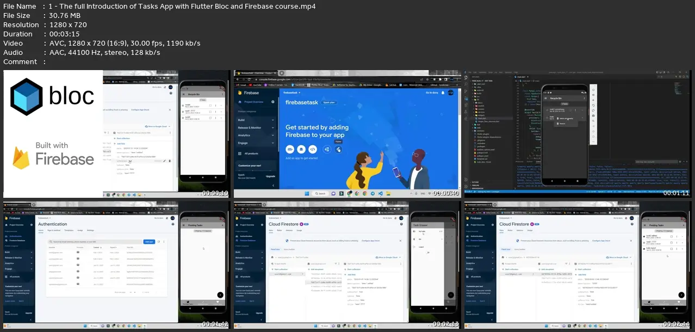Open project settings gear in 00:00:40 frame

coord(273,102)
